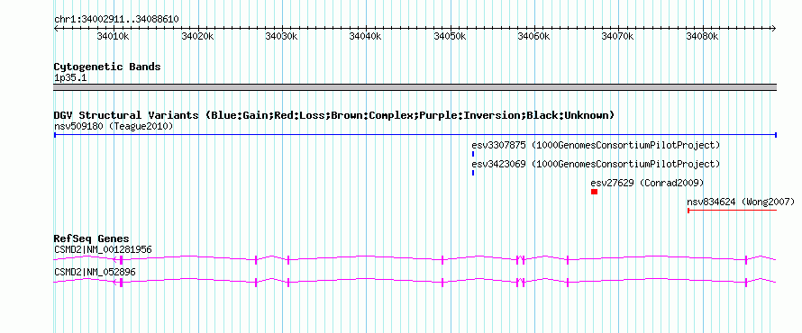Click the 1p35.1 band label

70,77
